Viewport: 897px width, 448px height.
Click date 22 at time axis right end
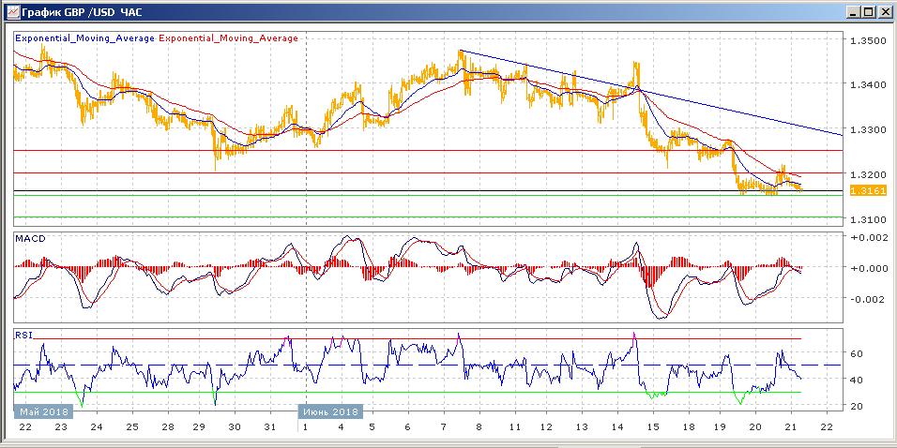click(826, 426)
